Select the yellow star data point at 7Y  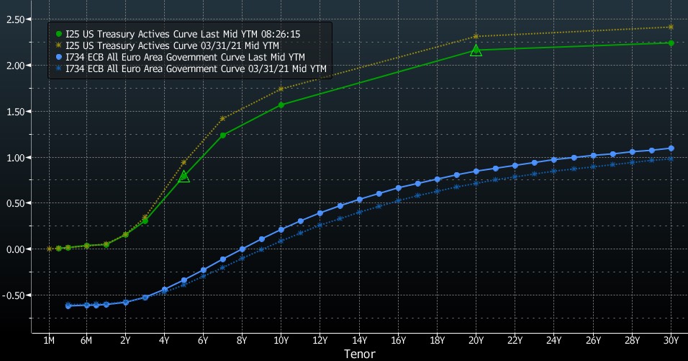[223, 119]
